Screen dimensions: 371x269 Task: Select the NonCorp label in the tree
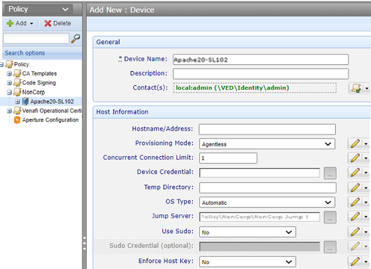point(33,92)
